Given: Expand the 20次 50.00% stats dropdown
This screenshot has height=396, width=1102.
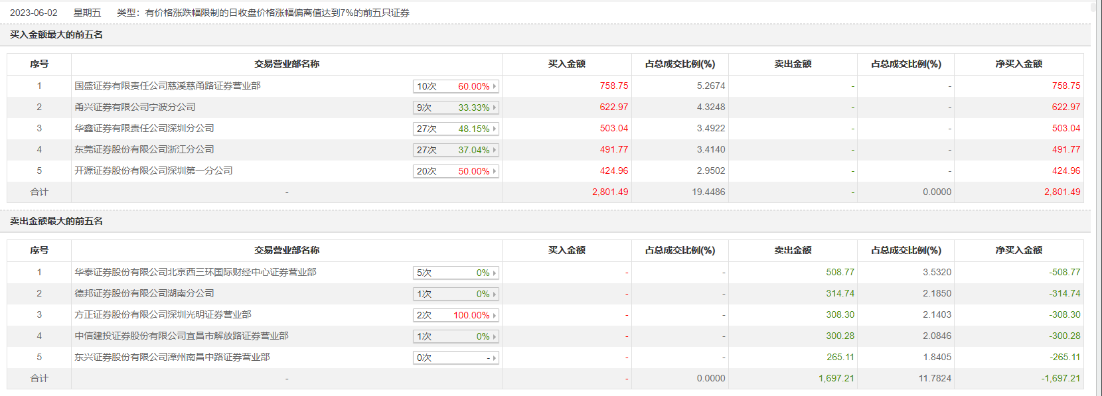Looking at the screenshot, I should 455,171.
